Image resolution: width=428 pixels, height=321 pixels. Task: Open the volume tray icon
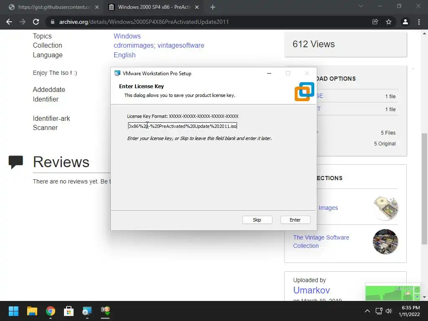389,311
